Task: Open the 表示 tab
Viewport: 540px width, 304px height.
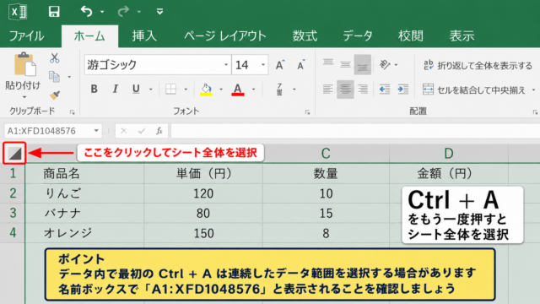Action: [462, 35]
